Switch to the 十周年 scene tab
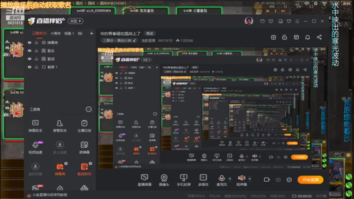Screen dimensions: 354x199 pyautogui.click(x=56, y=34)
